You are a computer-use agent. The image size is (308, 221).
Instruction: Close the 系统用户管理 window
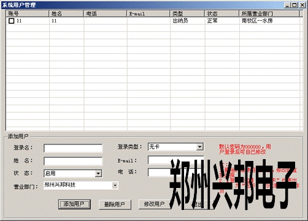[302, 5]
